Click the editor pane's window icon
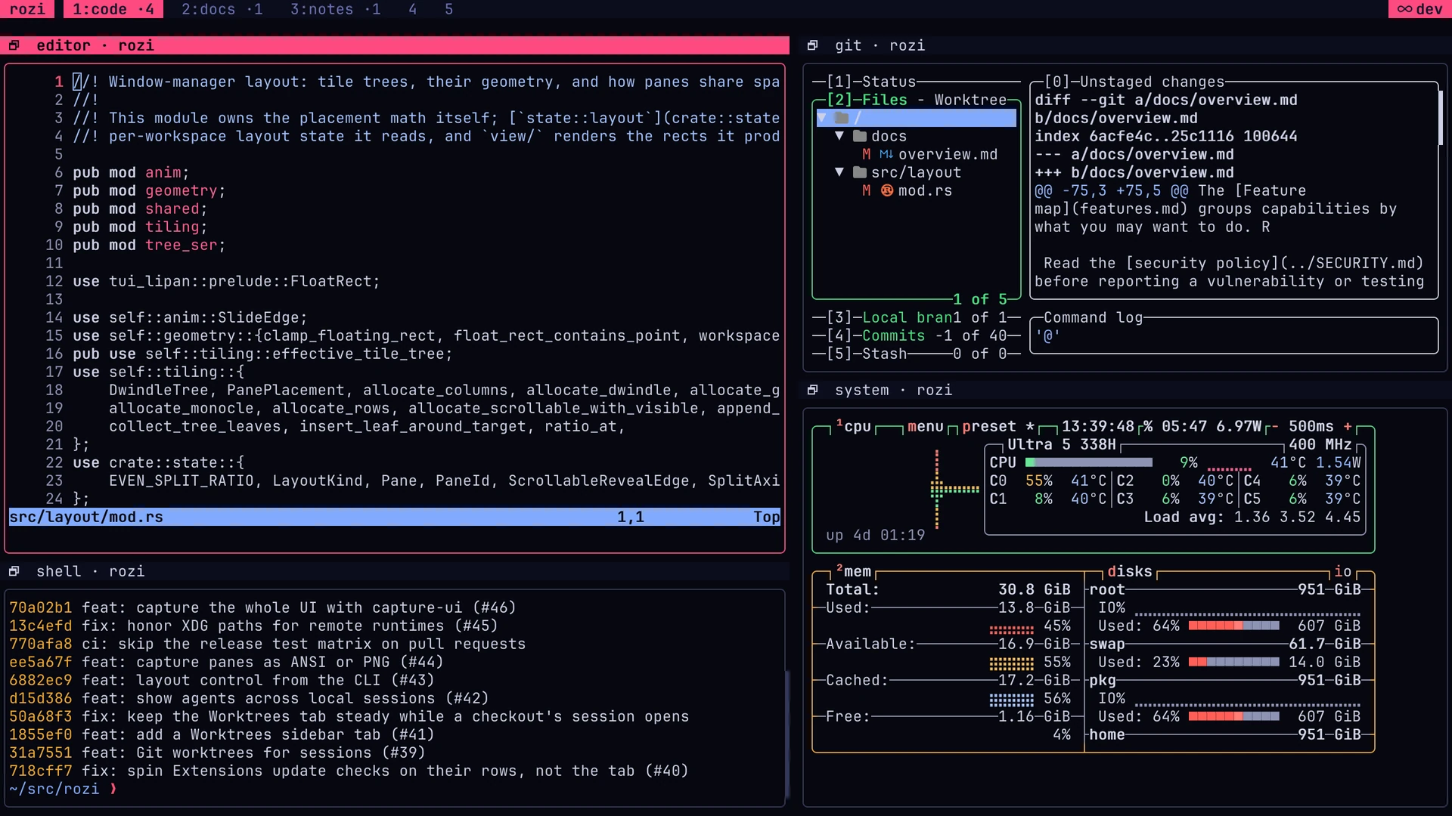The height and width of the screenshot is (816, 1452). [14, 45]
